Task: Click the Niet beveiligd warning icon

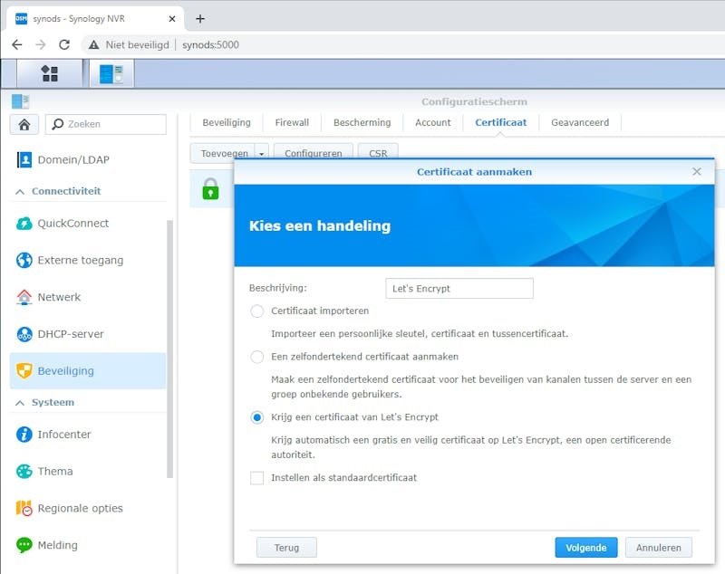Action: [94, 44]
